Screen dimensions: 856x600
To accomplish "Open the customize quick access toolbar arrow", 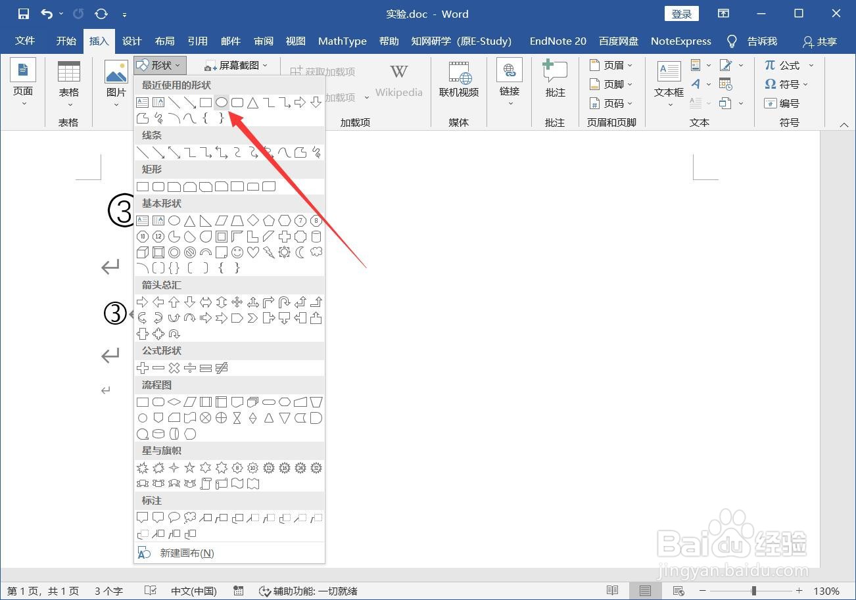I will click(x=125, y=14).
